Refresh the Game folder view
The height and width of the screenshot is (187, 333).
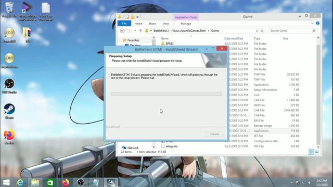262,31
